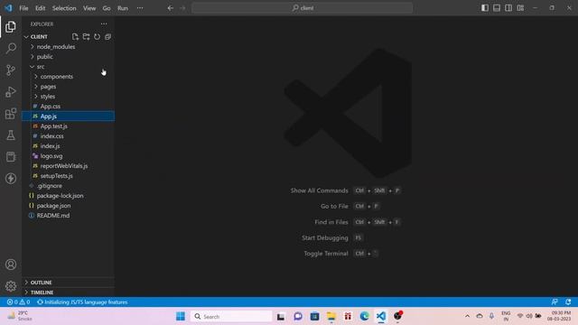This screenshot has height=325, width=578.
Task: Open logo.svg file
Action: (x=69, y=156)
